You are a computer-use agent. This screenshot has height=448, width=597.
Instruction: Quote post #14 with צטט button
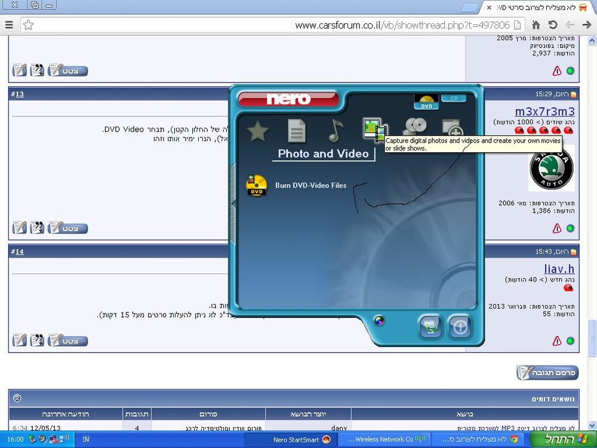tap(68, 340)
